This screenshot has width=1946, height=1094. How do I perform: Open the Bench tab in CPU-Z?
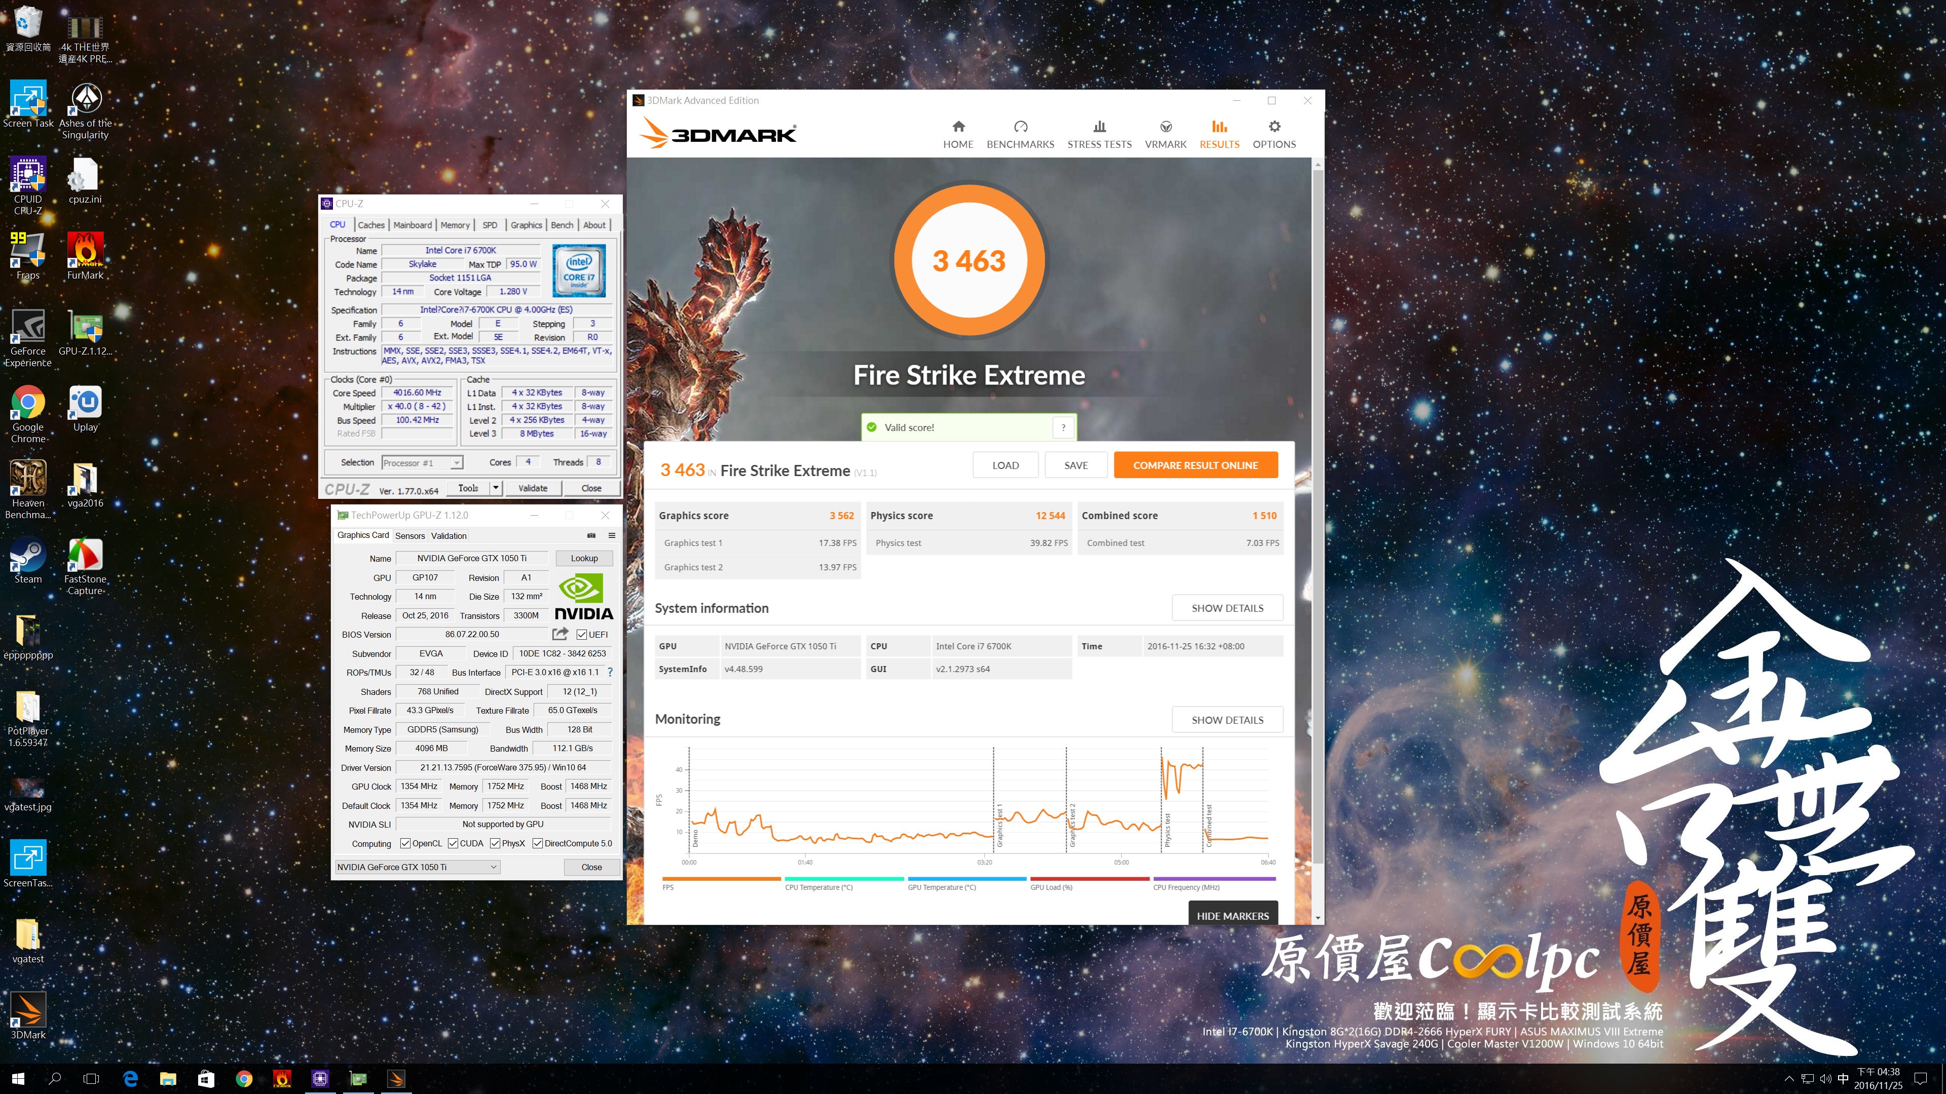coord(562,225)
